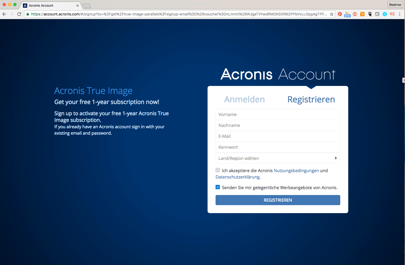Bookmark this page with the star icon

point(332,14)
